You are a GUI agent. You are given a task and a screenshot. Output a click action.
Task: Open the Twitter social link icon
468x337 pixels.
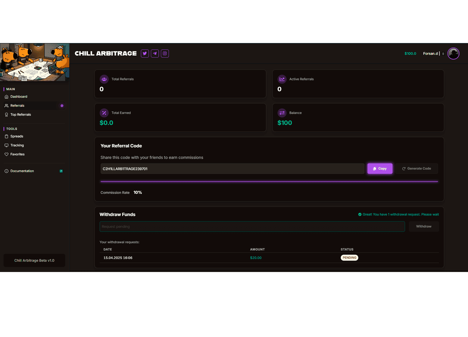pos(145,54)
